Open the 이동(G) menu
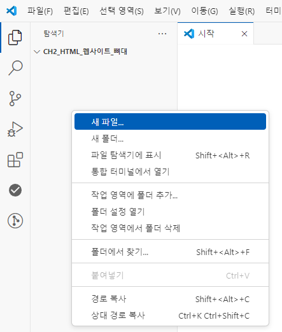The height and width of the screenshot is (332, 282). click(204, 11)
